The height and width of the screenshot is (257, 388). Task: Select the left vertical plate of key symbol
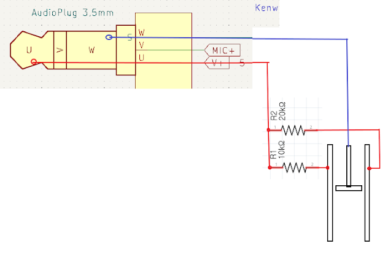point(330,192)
